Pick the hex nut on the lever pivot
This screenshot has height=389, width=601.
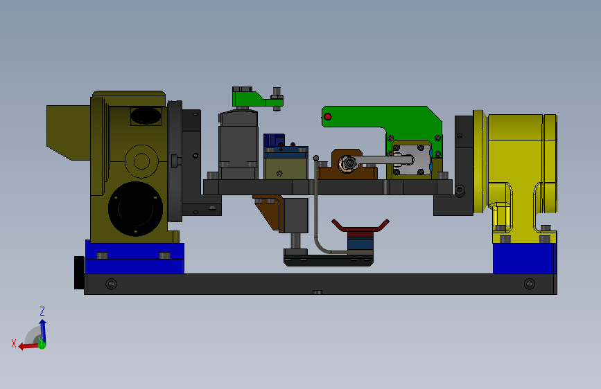click(x=349, y=163)
